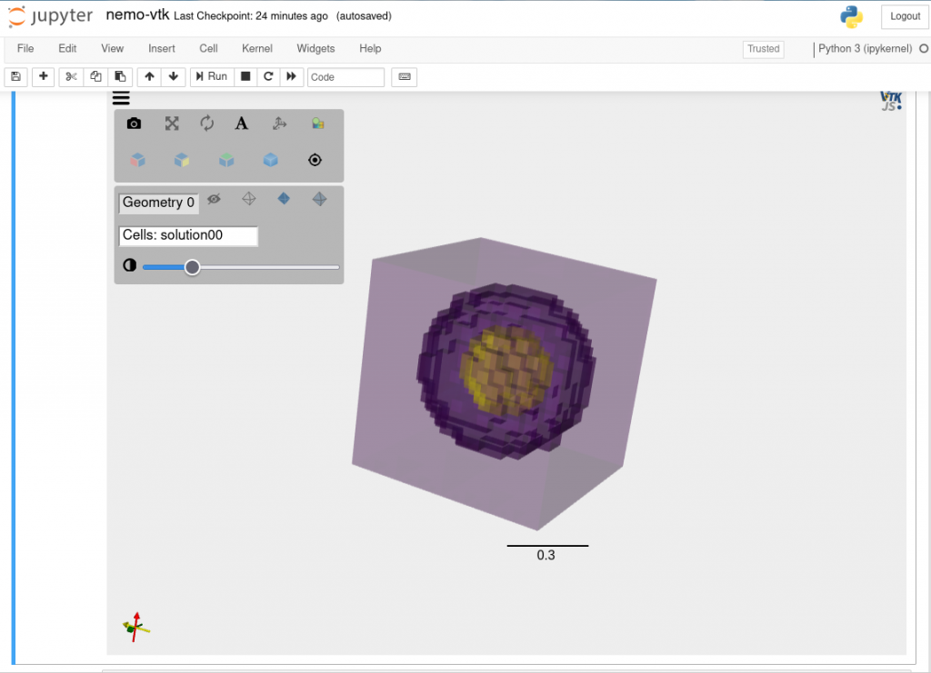Open the command palette keyboard icon
This screenshot has height=673, width=931.
point(405,76)
